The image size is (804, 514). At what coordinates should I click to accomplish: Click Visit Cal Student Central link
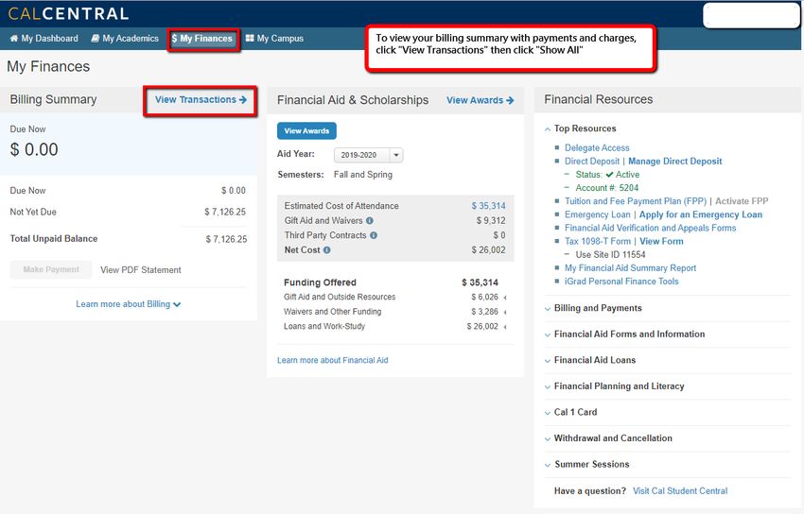click(x=680, y=491)
